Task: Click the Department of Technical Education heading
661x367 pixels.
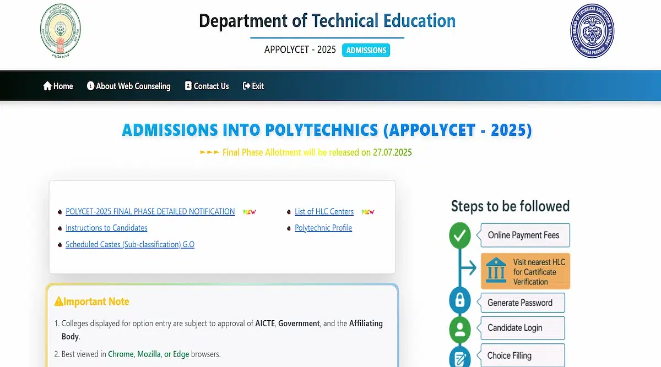Action: (x=327, y=21)
